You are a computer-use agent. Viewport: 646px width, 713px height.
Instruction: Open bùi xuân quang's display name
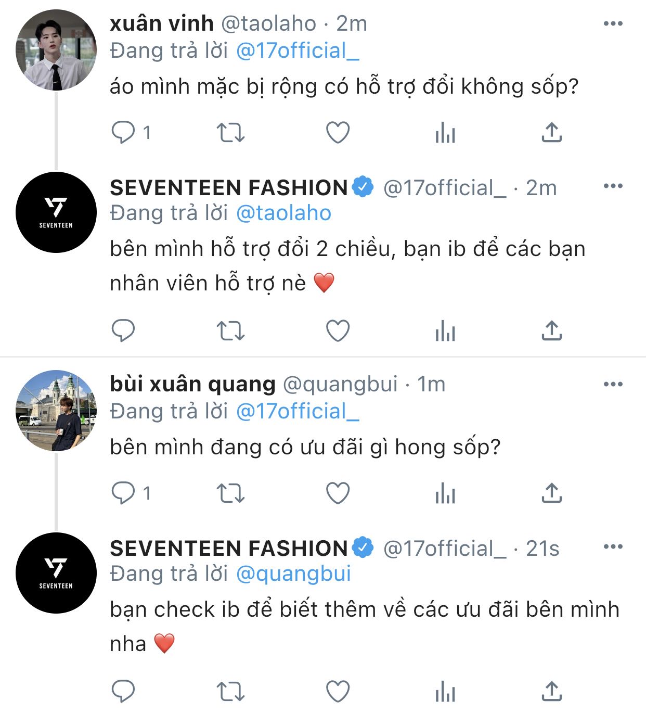[192, 384]
